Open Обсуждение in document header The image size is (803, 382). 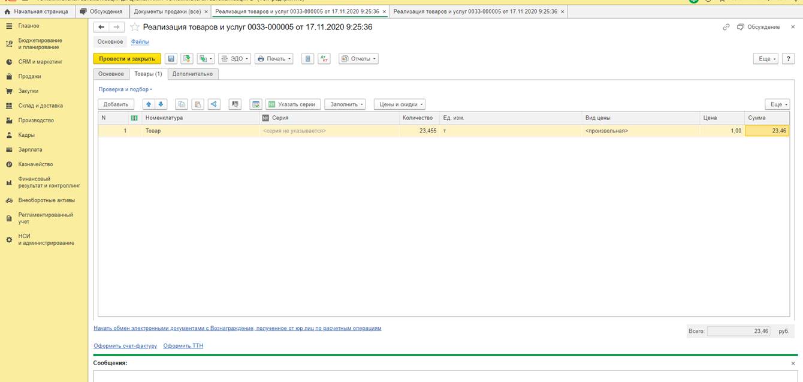pos(759,27)
